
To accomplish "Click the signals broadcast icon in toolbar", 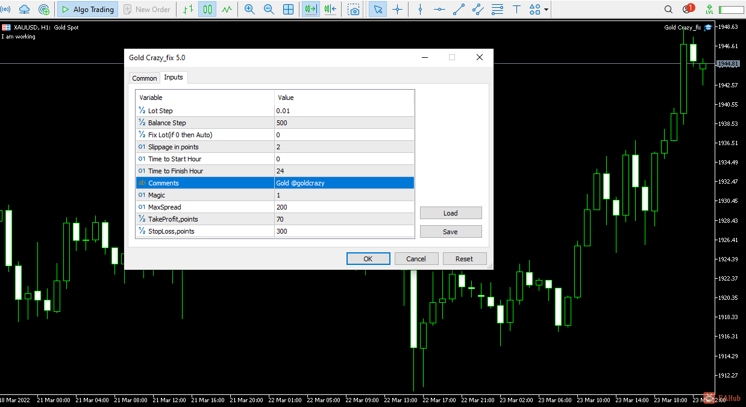I will 7,10.
